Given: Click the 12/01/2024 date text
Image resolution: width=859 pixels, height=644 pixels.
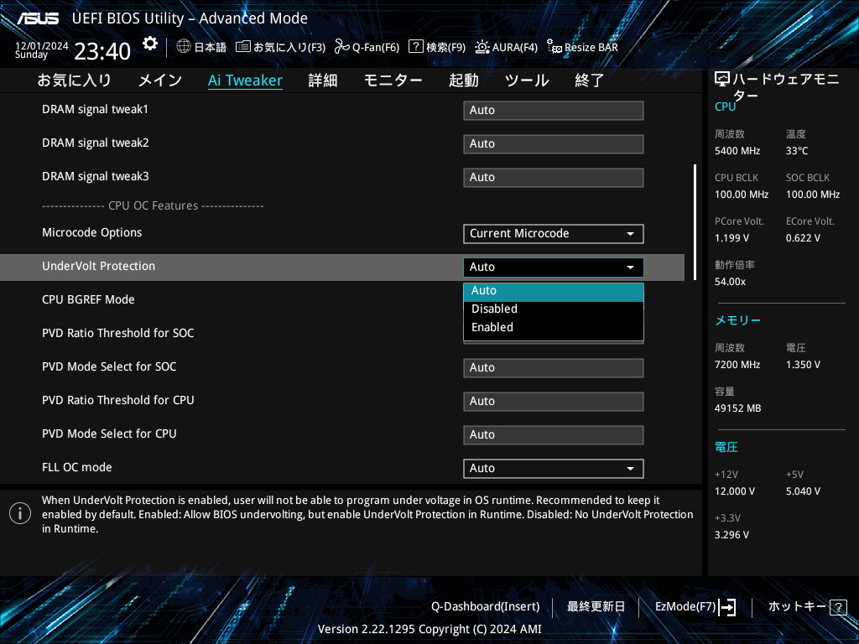Looking at the screenshot, I should pos(42,46).
